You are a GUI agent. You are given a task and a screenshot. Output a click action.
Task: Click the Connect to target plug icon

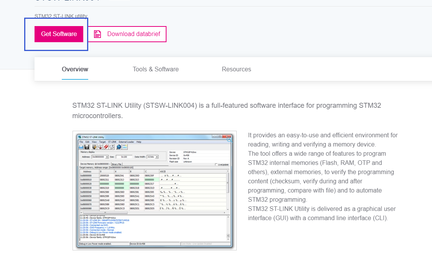[x=94, y=147]
